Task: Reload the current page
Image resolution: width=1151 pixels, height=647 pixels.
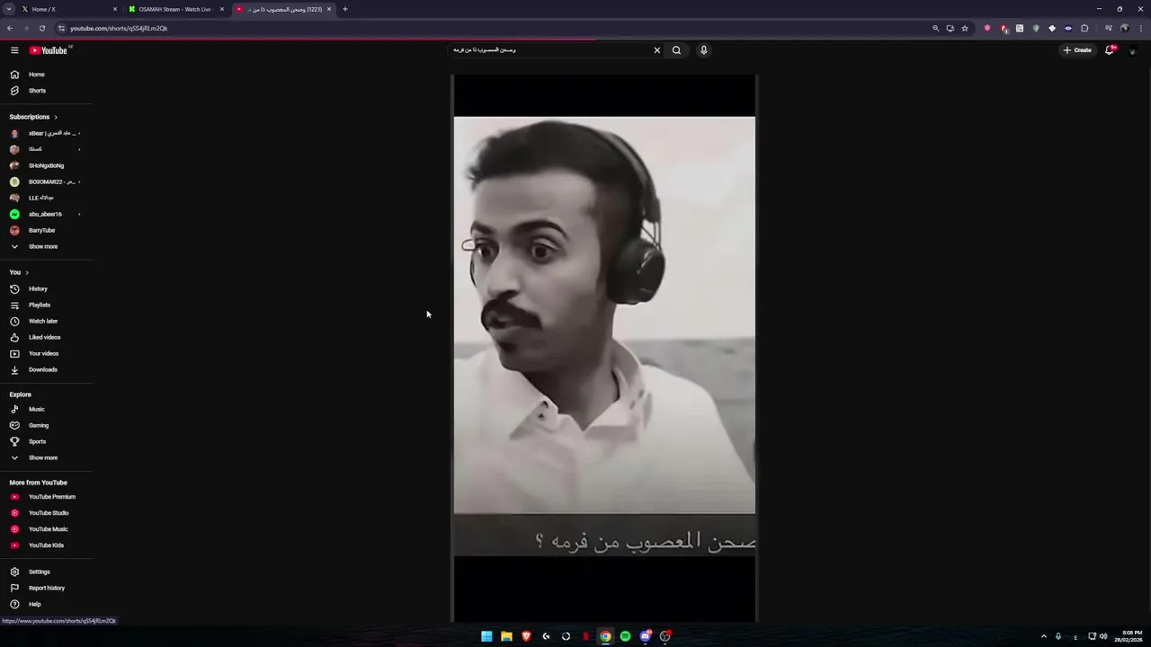Action: tap(41, 28)
